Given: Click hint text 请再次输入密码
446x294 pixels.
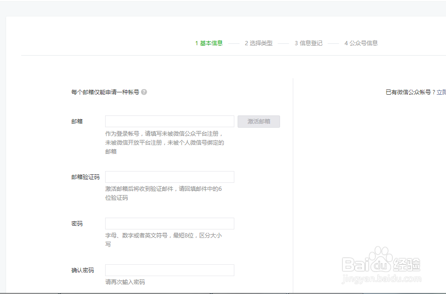Looking at the screenshot, I should (125, 282).
